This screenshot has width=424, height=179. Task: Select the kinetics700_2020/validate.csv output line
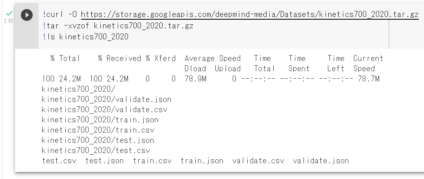pos(104,109)
